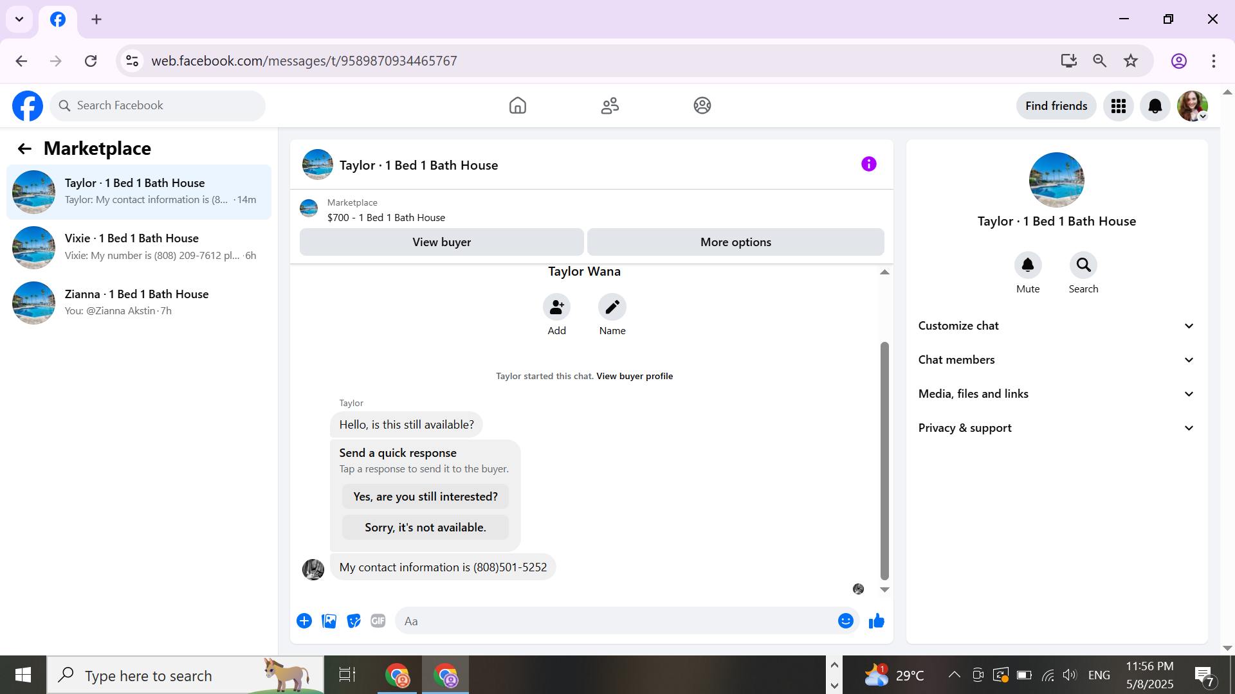
Task: Send a thumbs-up like
Action: click(877, 621)
